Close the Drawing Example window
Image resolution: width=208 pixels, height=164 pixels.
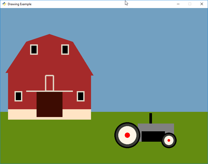tap(202, 4)
